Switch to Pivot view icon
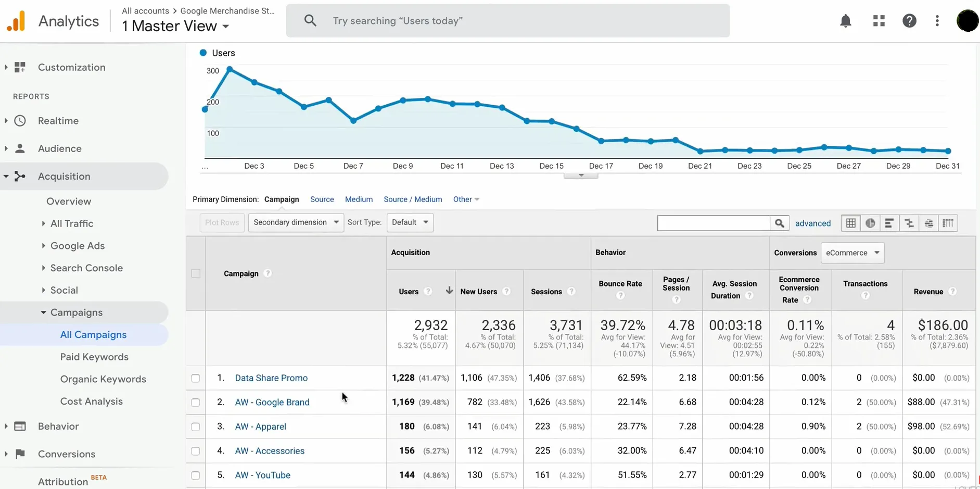The image size is (980, 489). tap(948, 223)
